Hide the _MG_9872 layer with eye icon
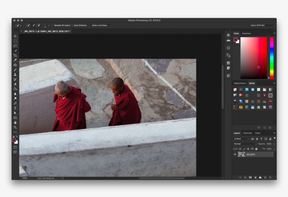 [235, 154]
